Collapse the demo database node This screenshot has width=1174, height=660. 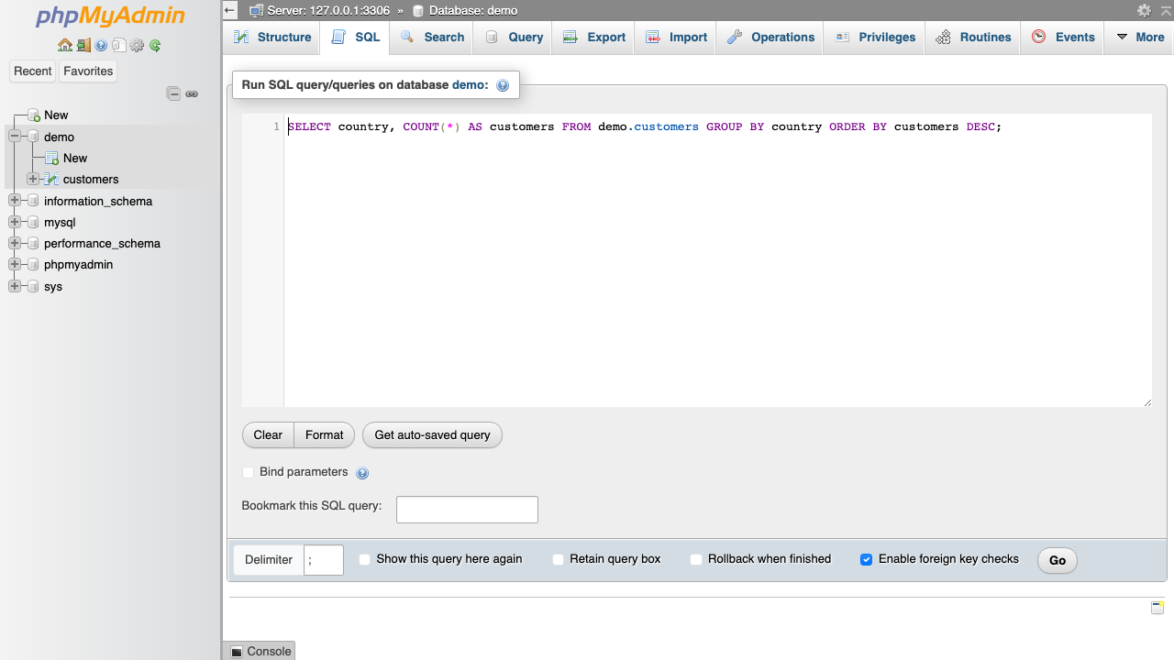[x=15, y=136]
